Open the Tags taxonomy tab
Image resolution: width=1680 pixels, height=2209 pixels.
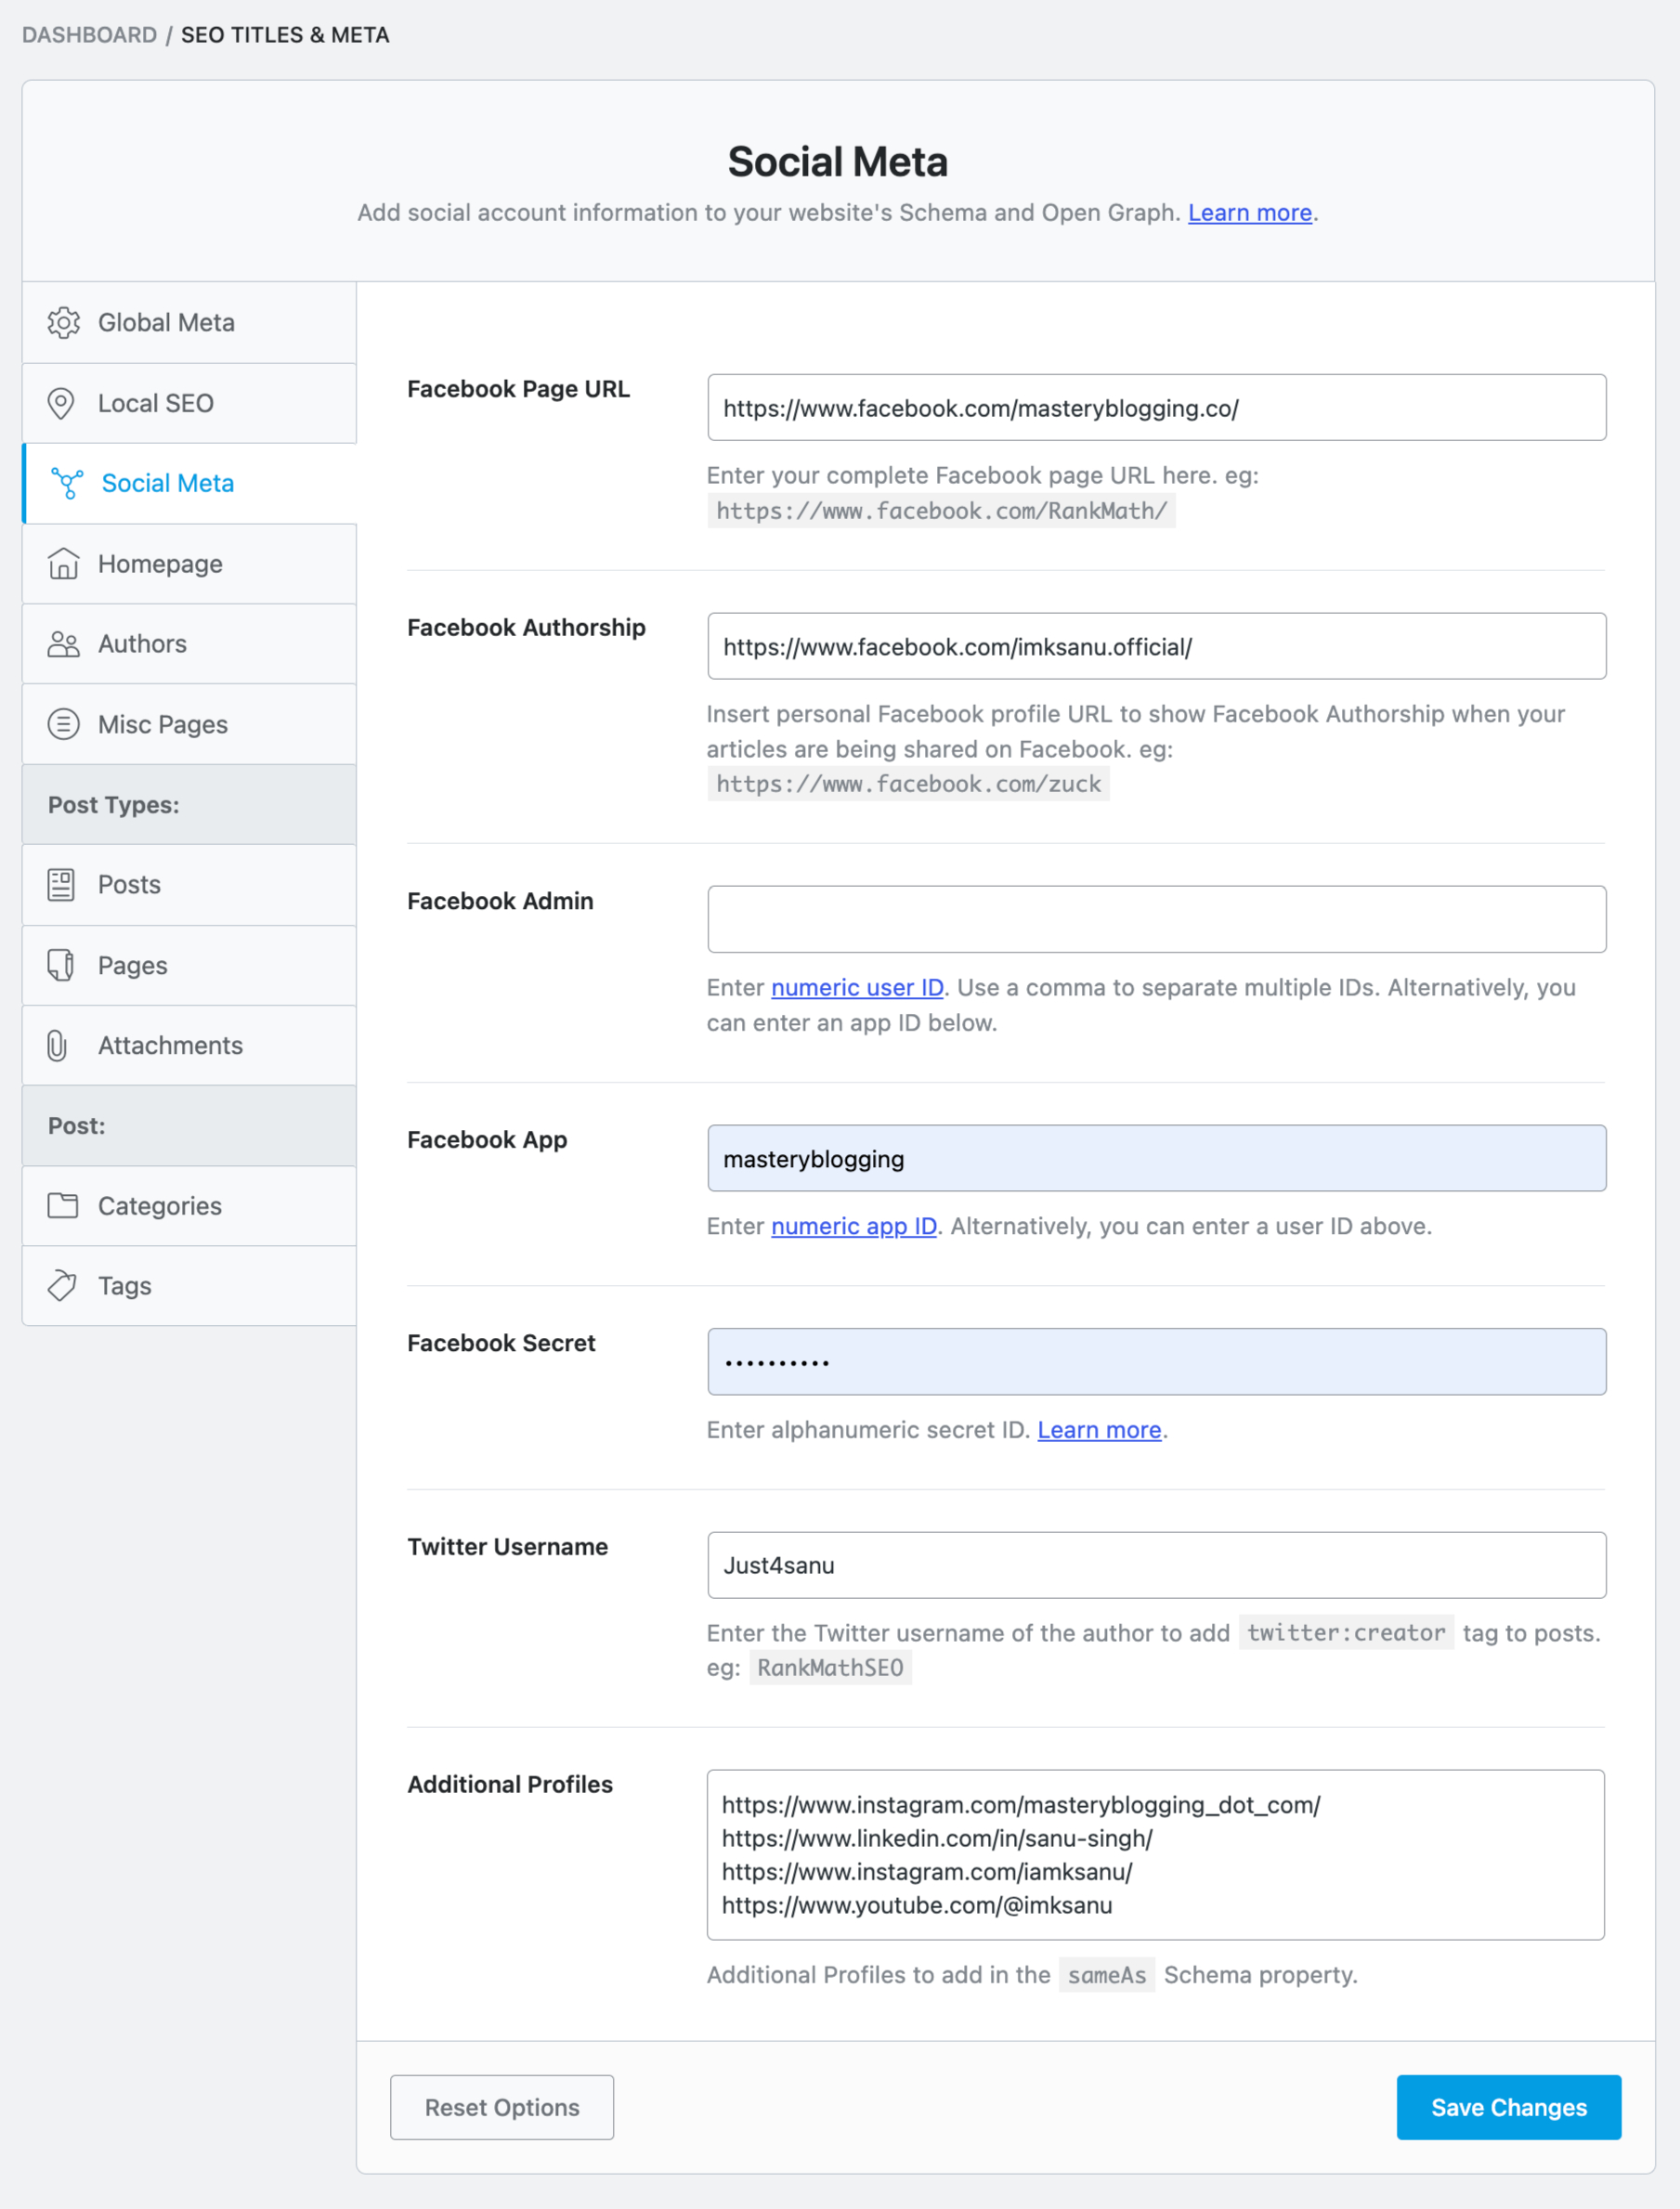pos(189,1285)
